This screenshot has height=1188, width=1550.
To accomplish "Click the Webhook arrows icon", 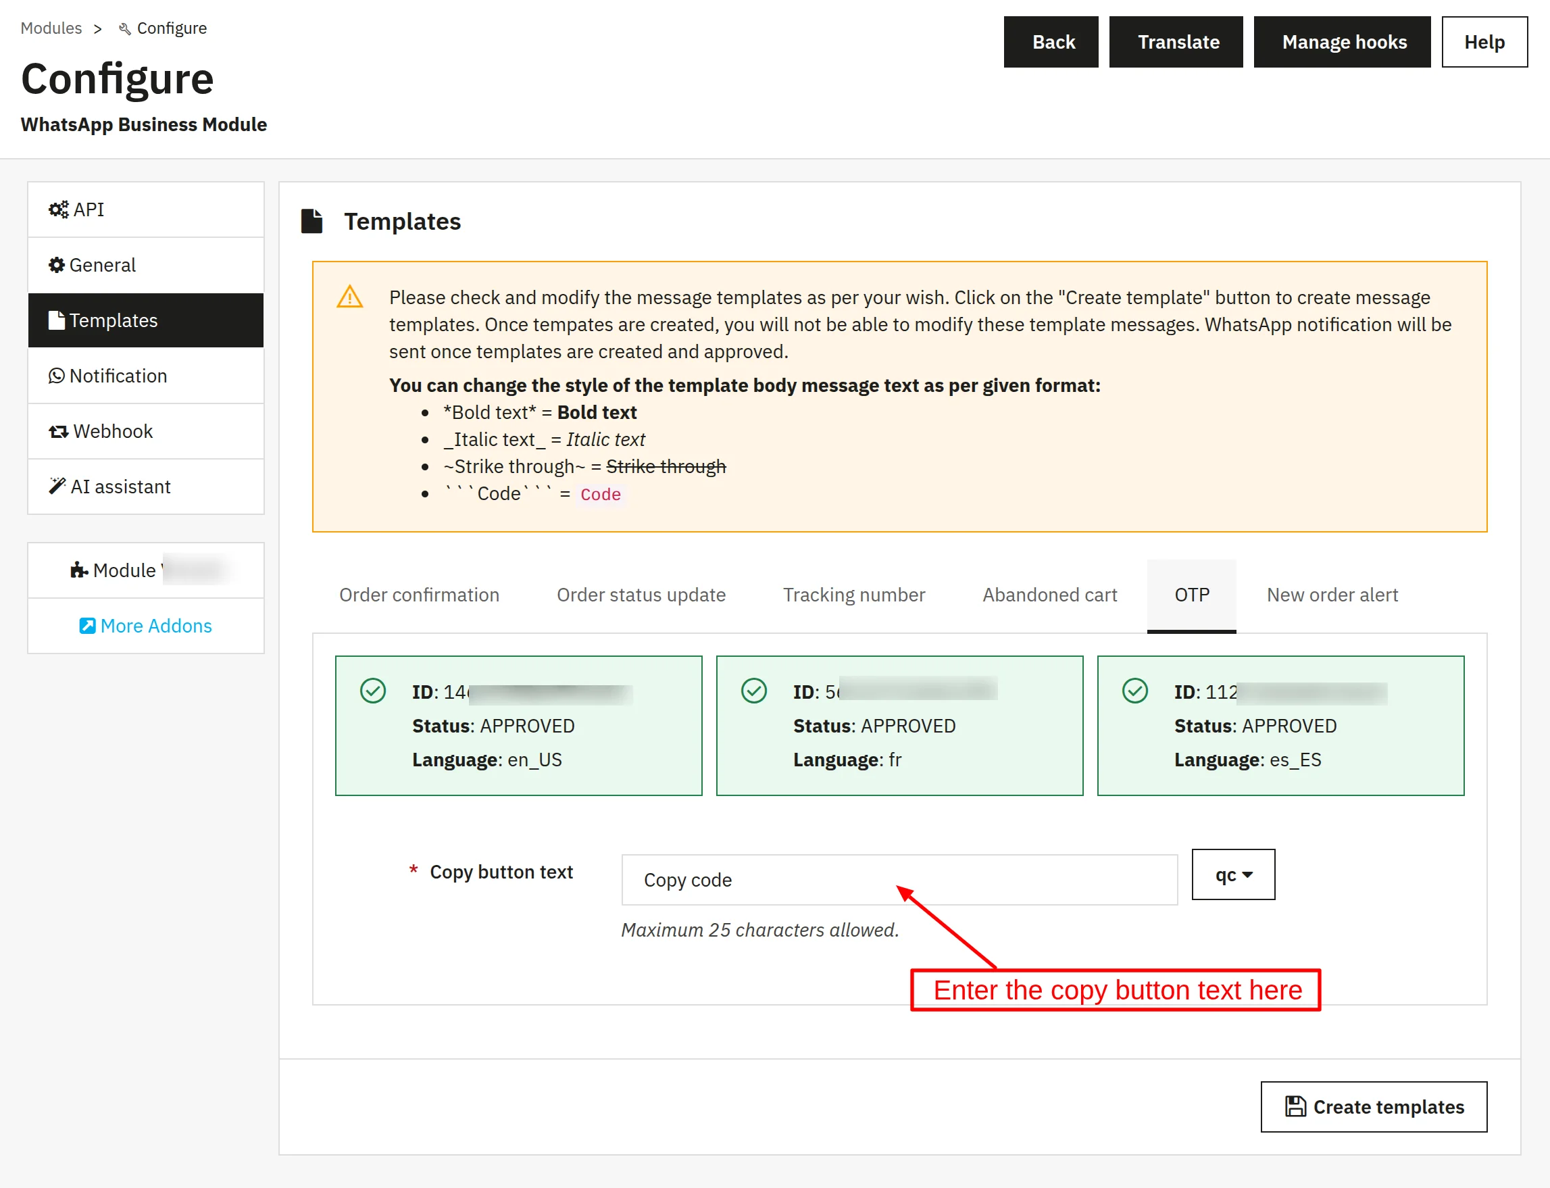I will tap(58, 431).
